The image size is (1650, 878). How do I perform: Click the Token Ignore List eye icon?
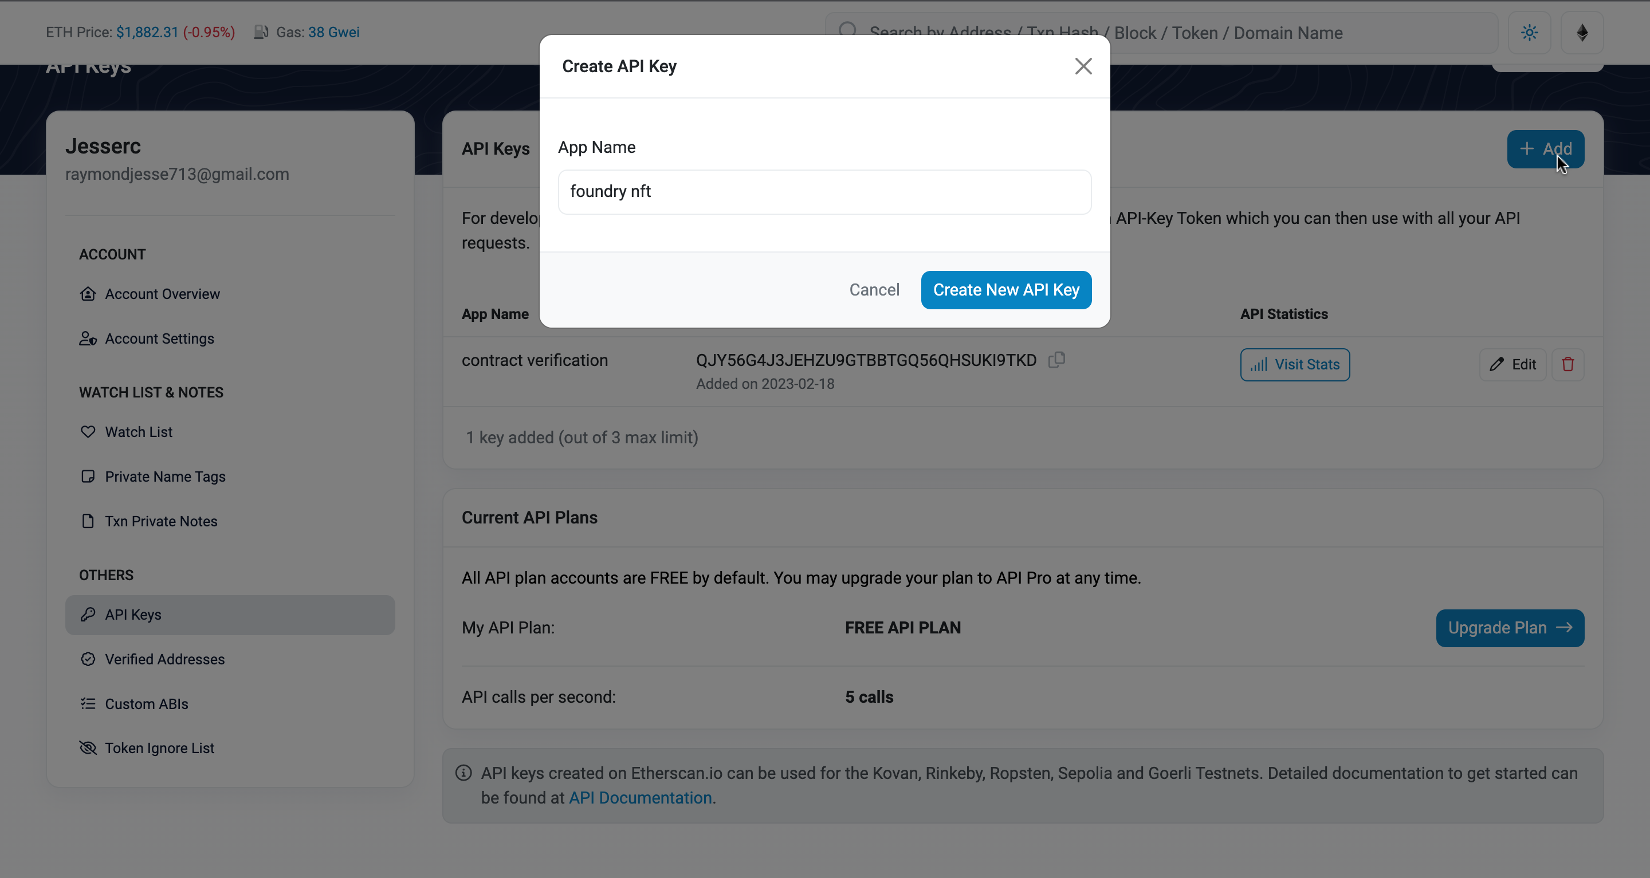click(x=88, y=747)
